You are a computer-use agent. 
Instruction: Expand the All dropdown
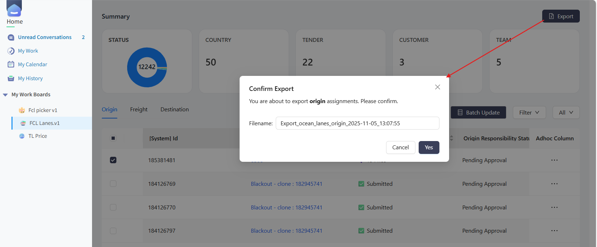click(x=566, y=112)
